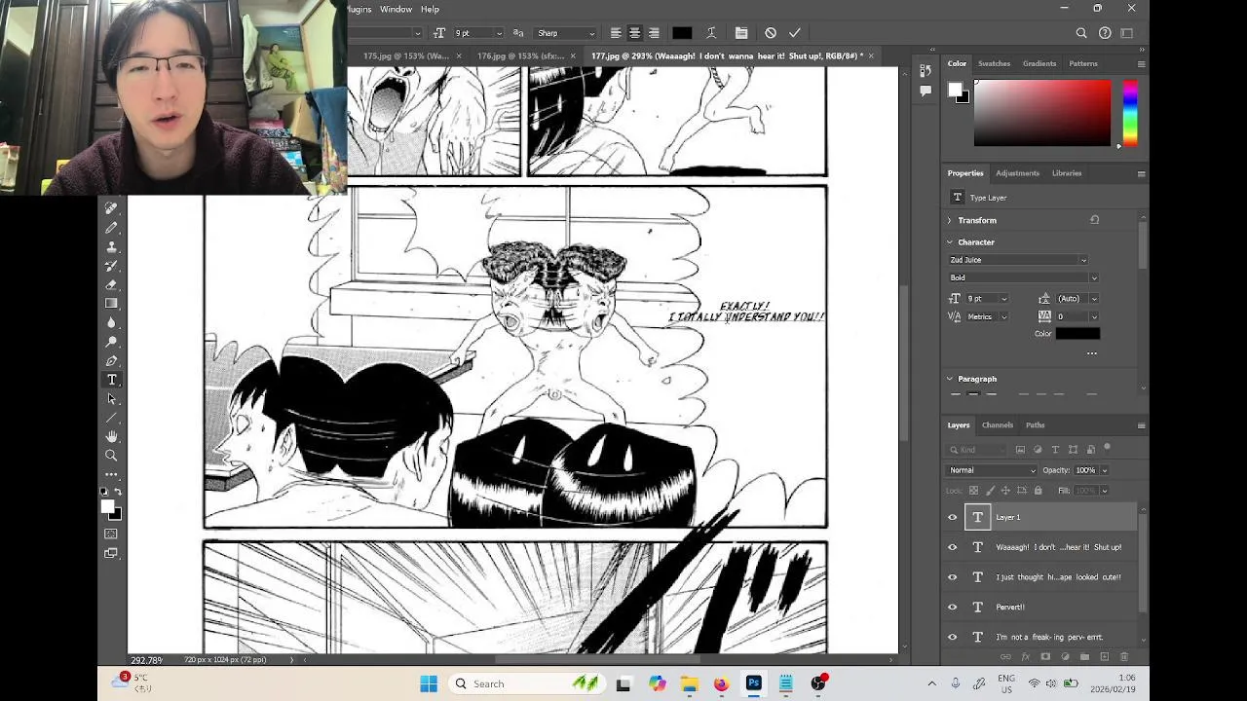Viewport: 1247px width, 701px height.
Task: Open the anti-aliasing Sharp dropdown
Action: click(566, 33)
